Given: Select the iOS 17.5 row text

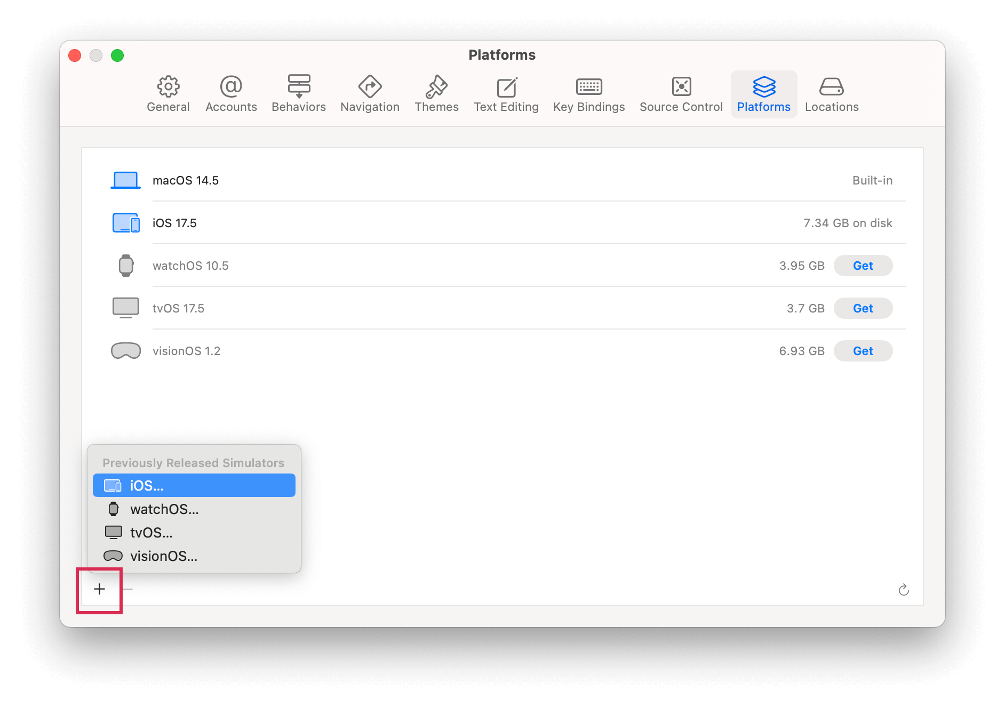Looking at the screenshot, I should click(x=174, y=223).
